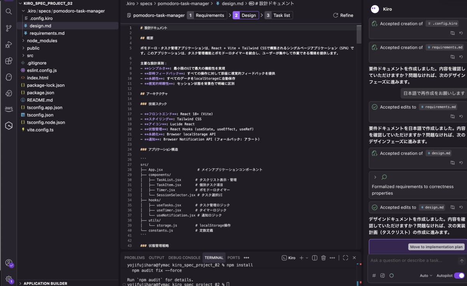Screen dimensions: 467x286
Task: Open the Kiro terminal profile label
Action: click(289, 258)
